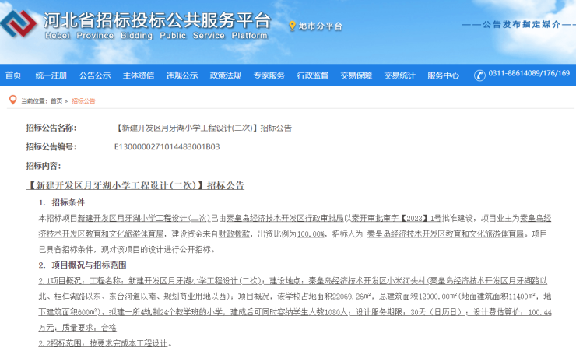Click the 质量要求: 合格 text
The image size is (576, 351).
pos(90,328)
